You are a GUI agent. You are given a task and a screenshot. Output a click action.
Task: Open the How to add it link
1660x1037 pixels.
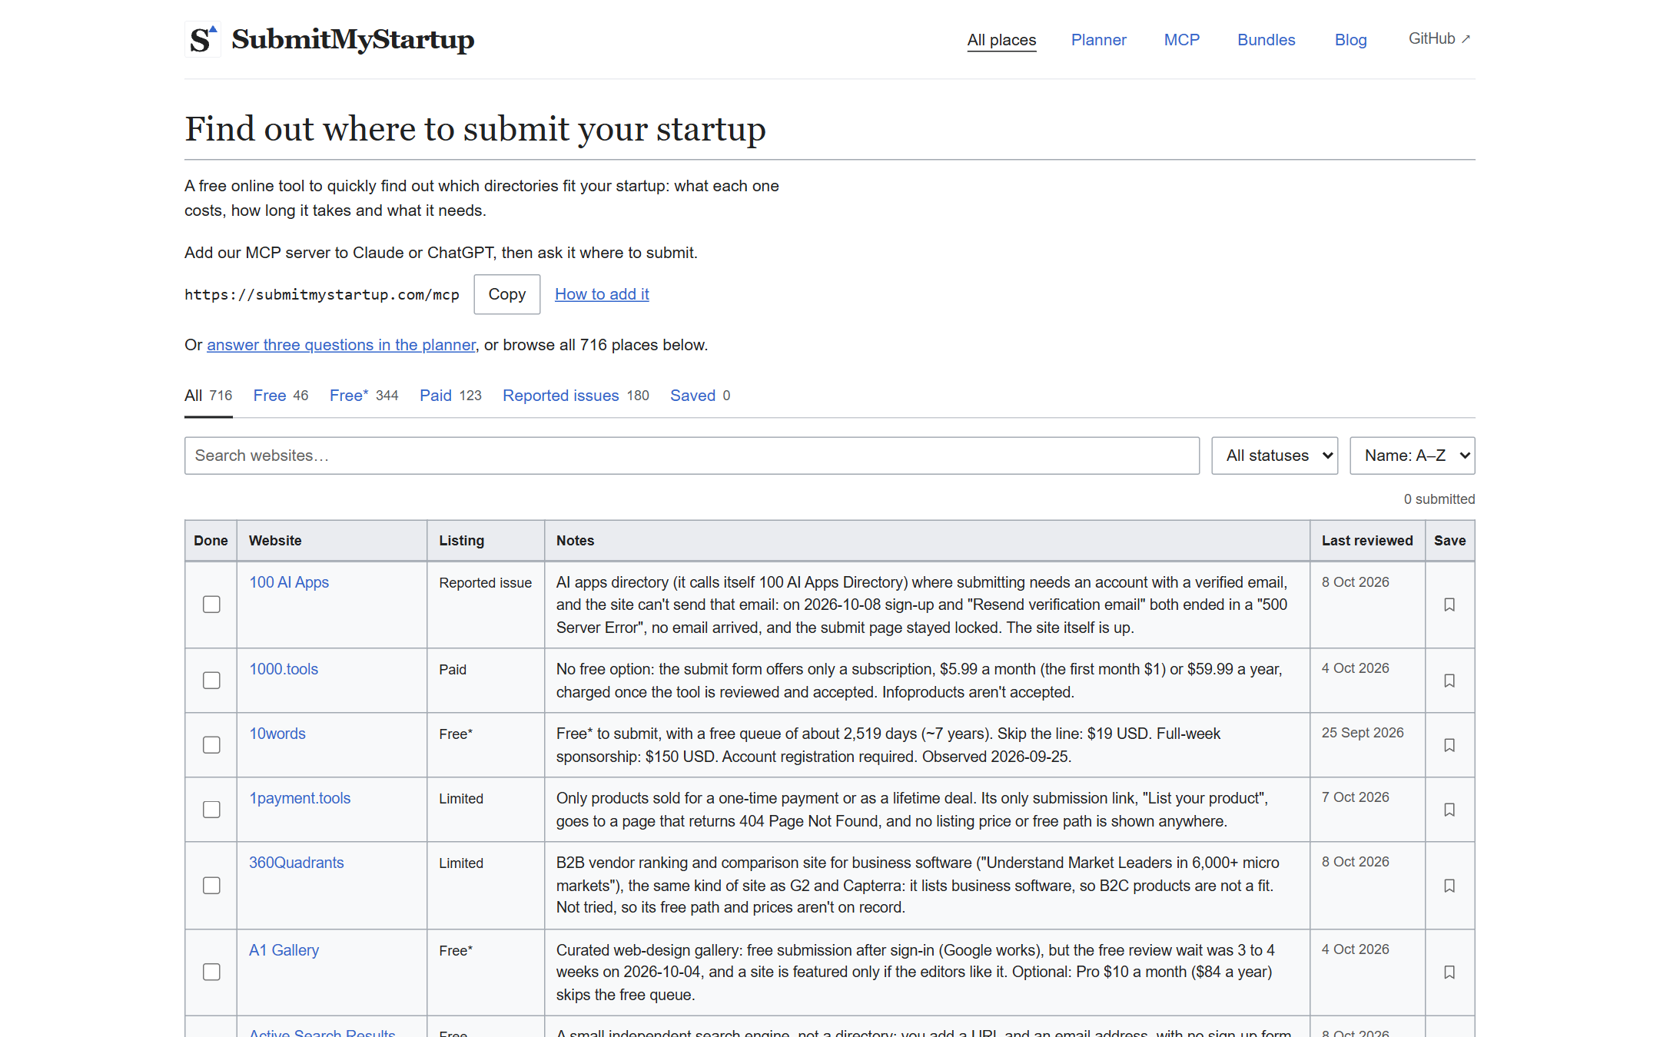click(x=602, y=294)
